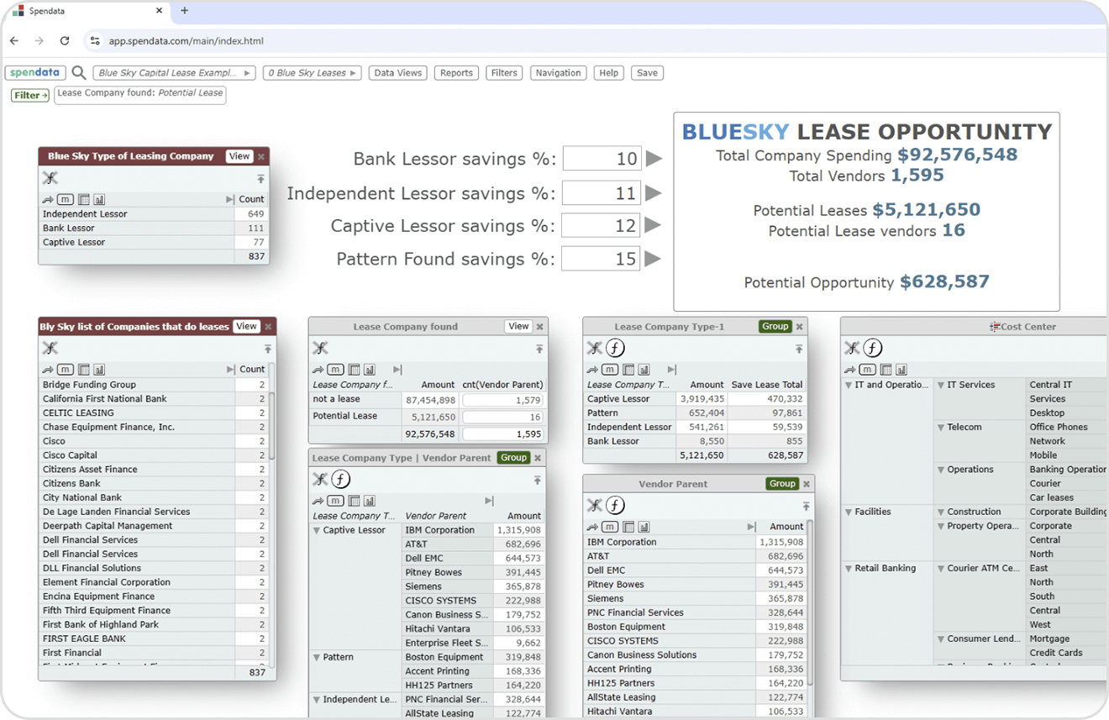Click inside the Independent Lessor savings % input field
This screenshot has width=1109, height=720.
click(x=602, y=192)
